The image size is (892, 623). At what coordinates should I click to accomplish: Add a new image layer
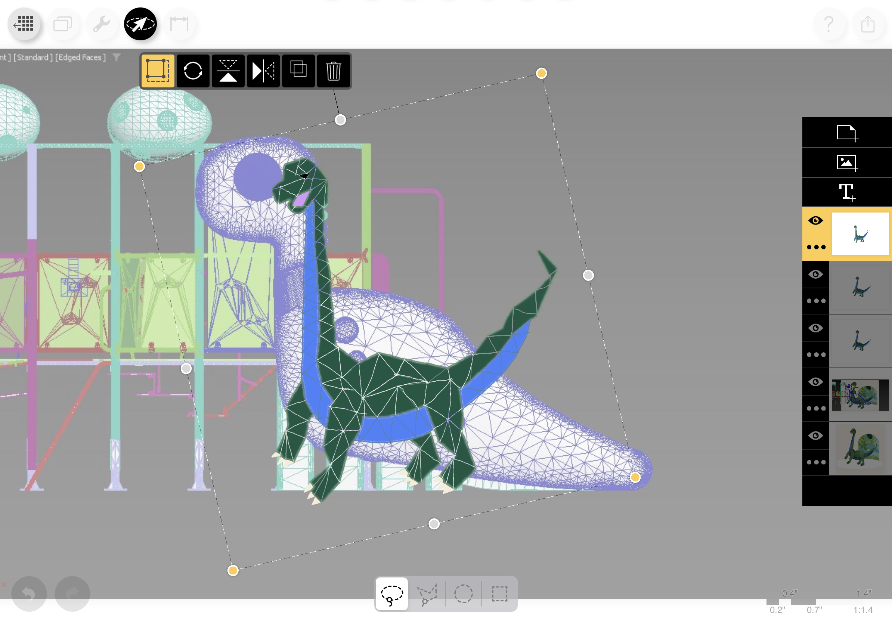pos(847,163)
